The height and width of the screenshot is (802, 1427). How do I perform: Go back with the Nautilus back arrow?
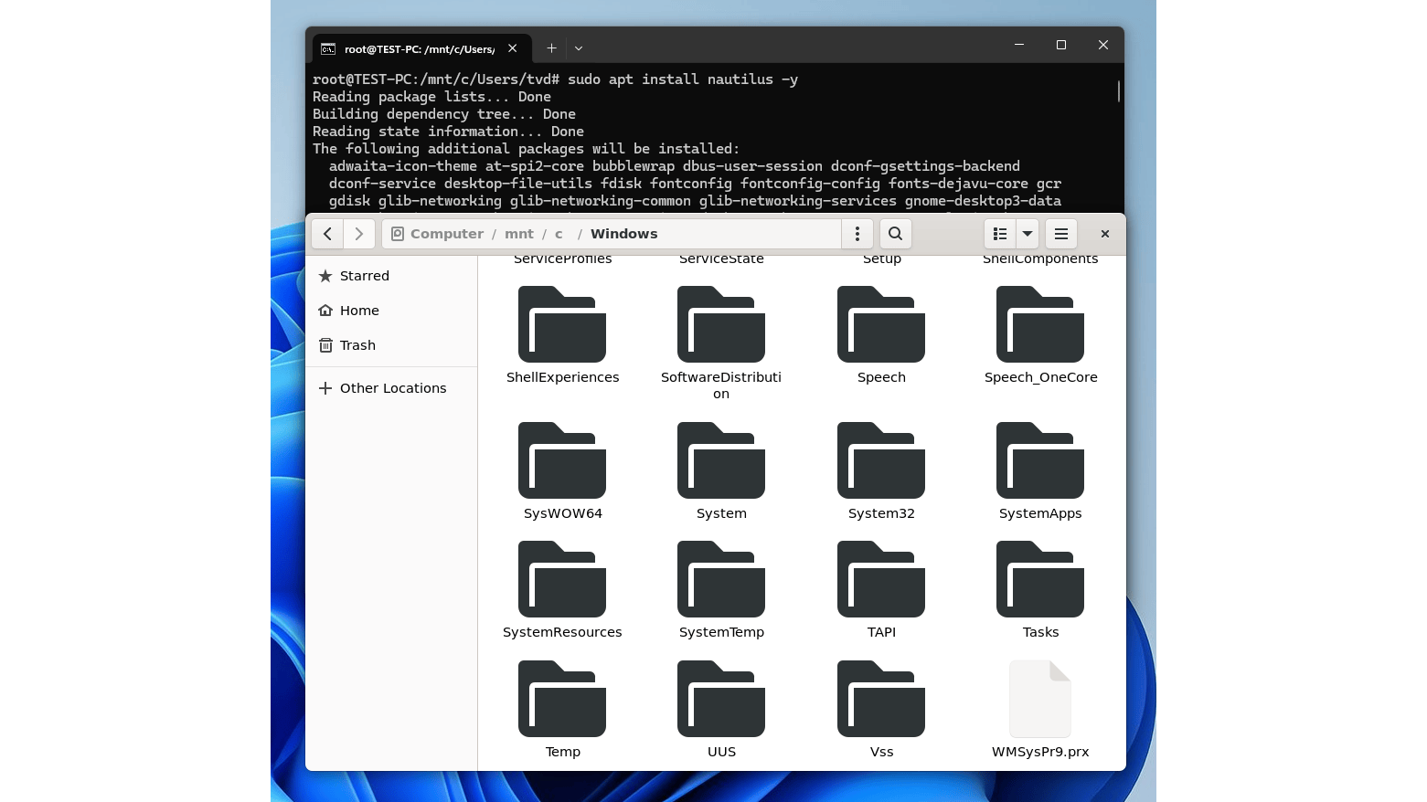(327, 234)
